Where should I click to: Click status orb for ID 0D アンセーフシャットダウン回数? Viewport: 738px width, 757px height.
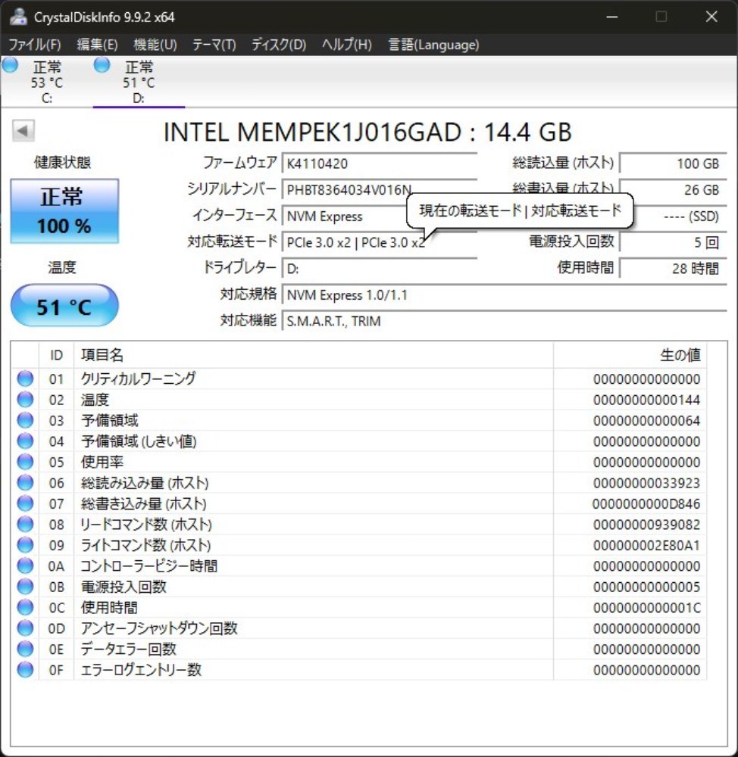click(25, 628)
